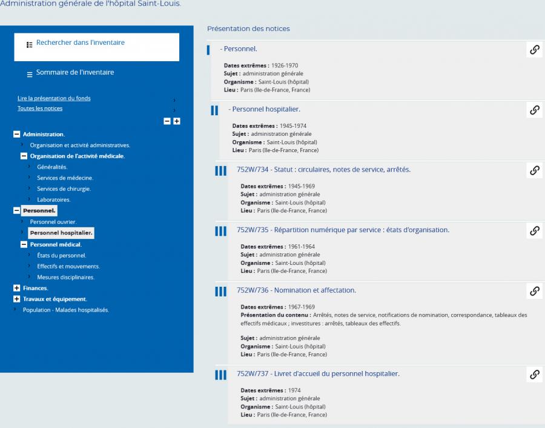Open Lire la présentation du fonds link
545x428 pixels.
54,98
